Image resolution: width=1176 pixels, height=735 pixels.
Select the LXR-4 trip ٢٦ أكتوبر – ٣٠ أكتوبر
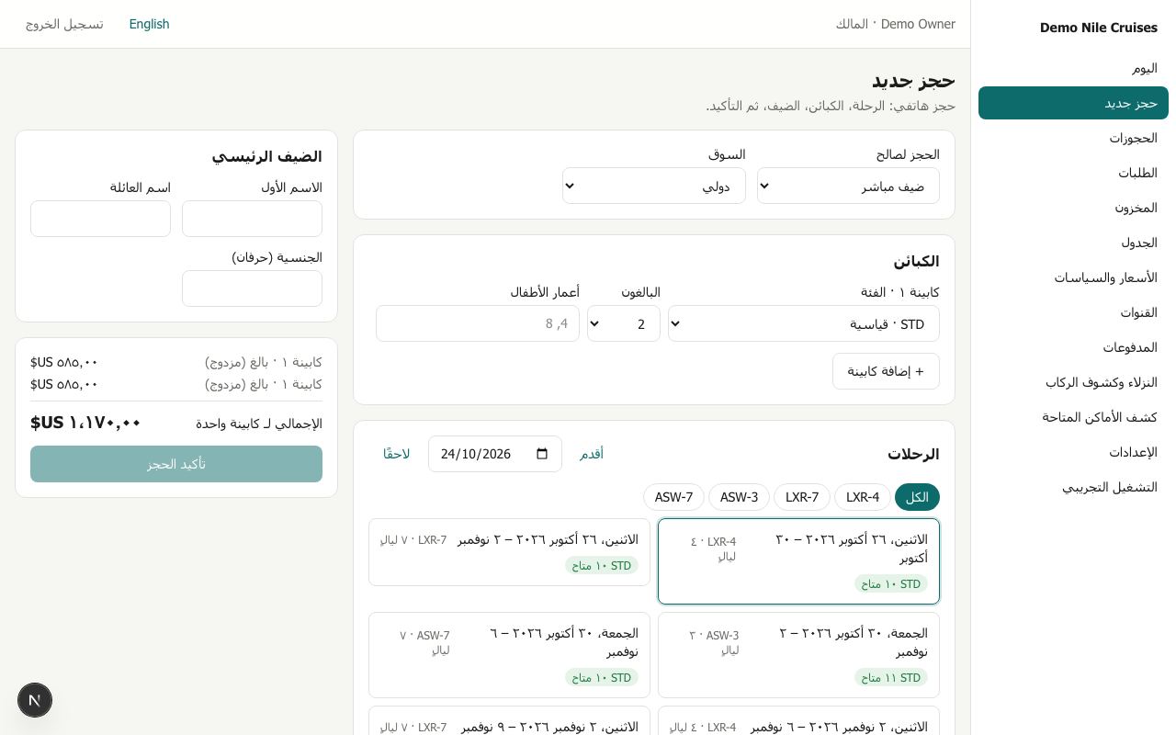tap(798, 561)
